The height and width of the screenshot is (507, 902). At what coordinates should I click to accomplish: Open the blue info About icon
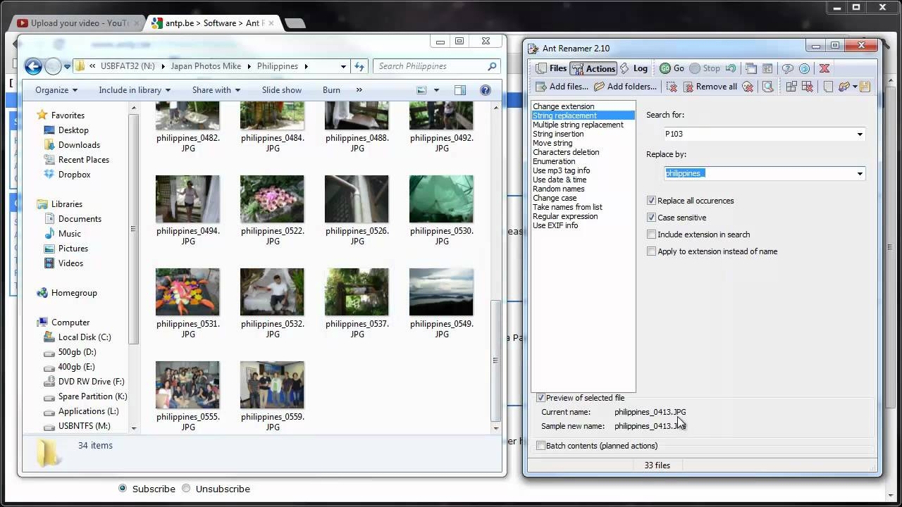click(804, 68)
